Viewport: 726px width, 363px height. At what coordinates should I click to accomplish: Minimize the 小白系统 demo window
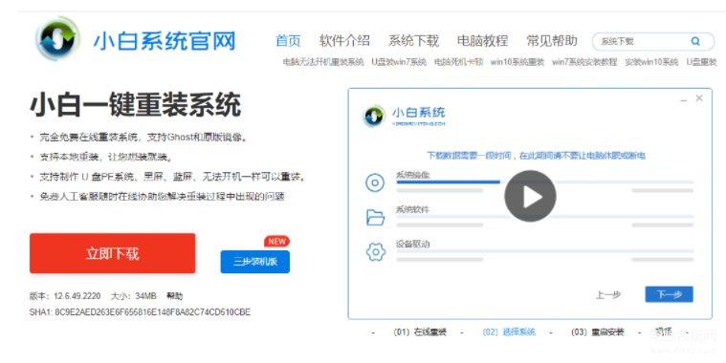pos(683,99)
